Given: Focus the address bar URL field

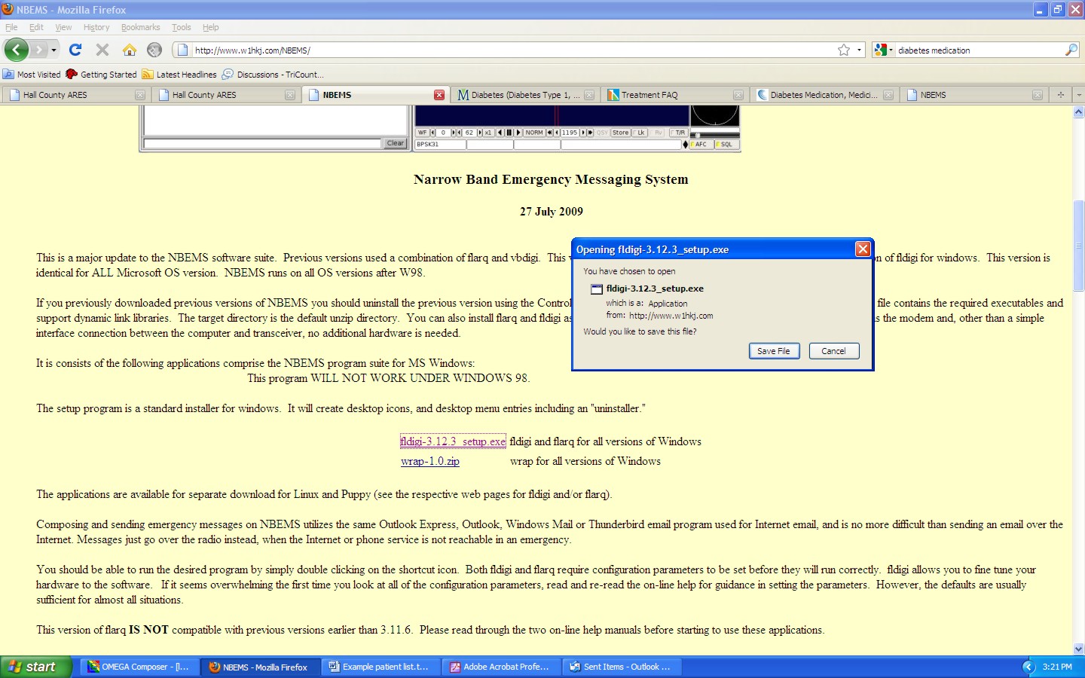Looking at the screenshot, I should click(512, 50).
